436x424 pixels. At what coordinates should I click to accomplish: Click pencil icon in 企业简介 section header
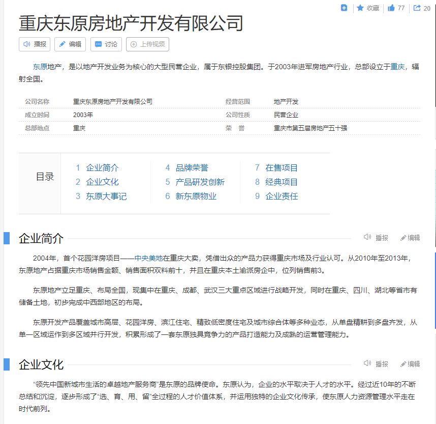tap(403, 238)
